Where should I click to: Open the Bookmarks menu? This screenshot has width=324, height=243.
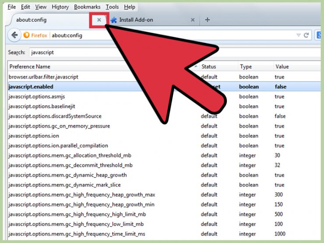[87, 7]
